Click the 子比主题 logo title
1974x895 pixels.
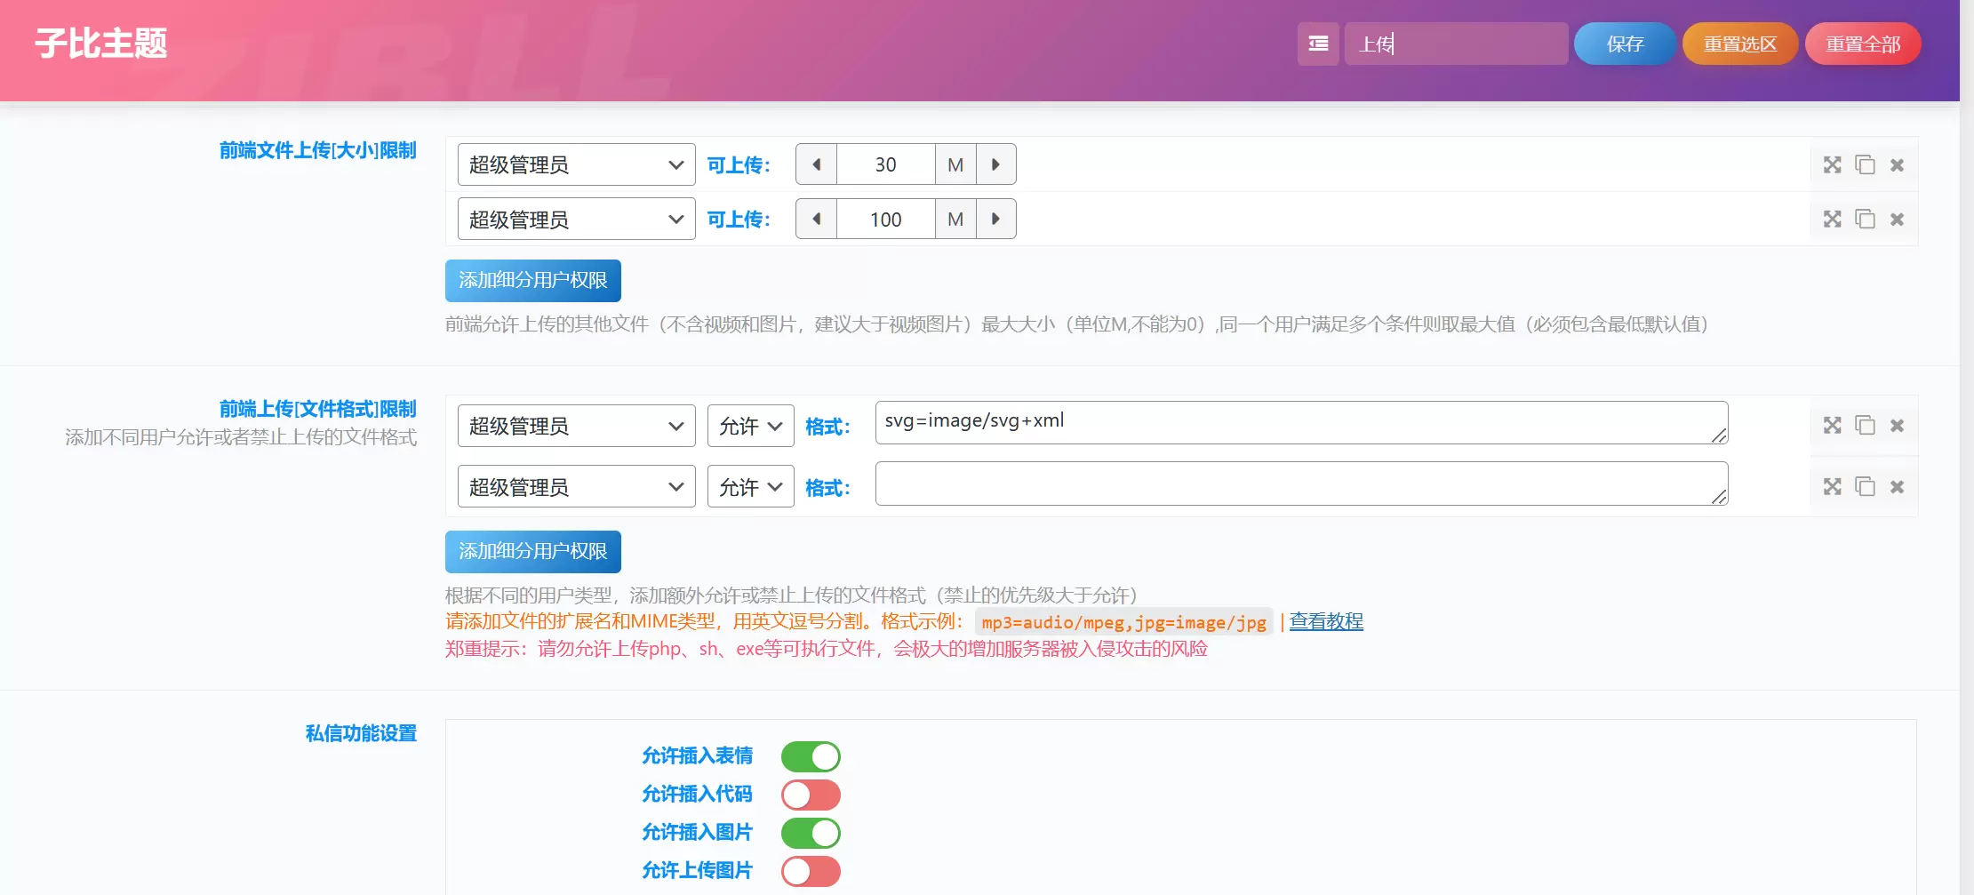[101, 44]
